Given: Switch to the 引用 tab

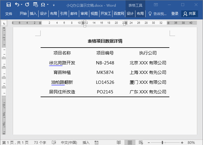Looking at the screenshot, I should click(x=64, y=14).
